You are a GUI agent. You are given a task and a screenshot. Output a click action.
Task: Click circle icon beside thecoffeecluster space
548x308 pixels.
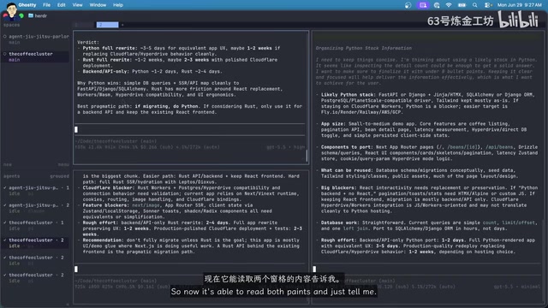pyautogui.click(x=5, y=54)
